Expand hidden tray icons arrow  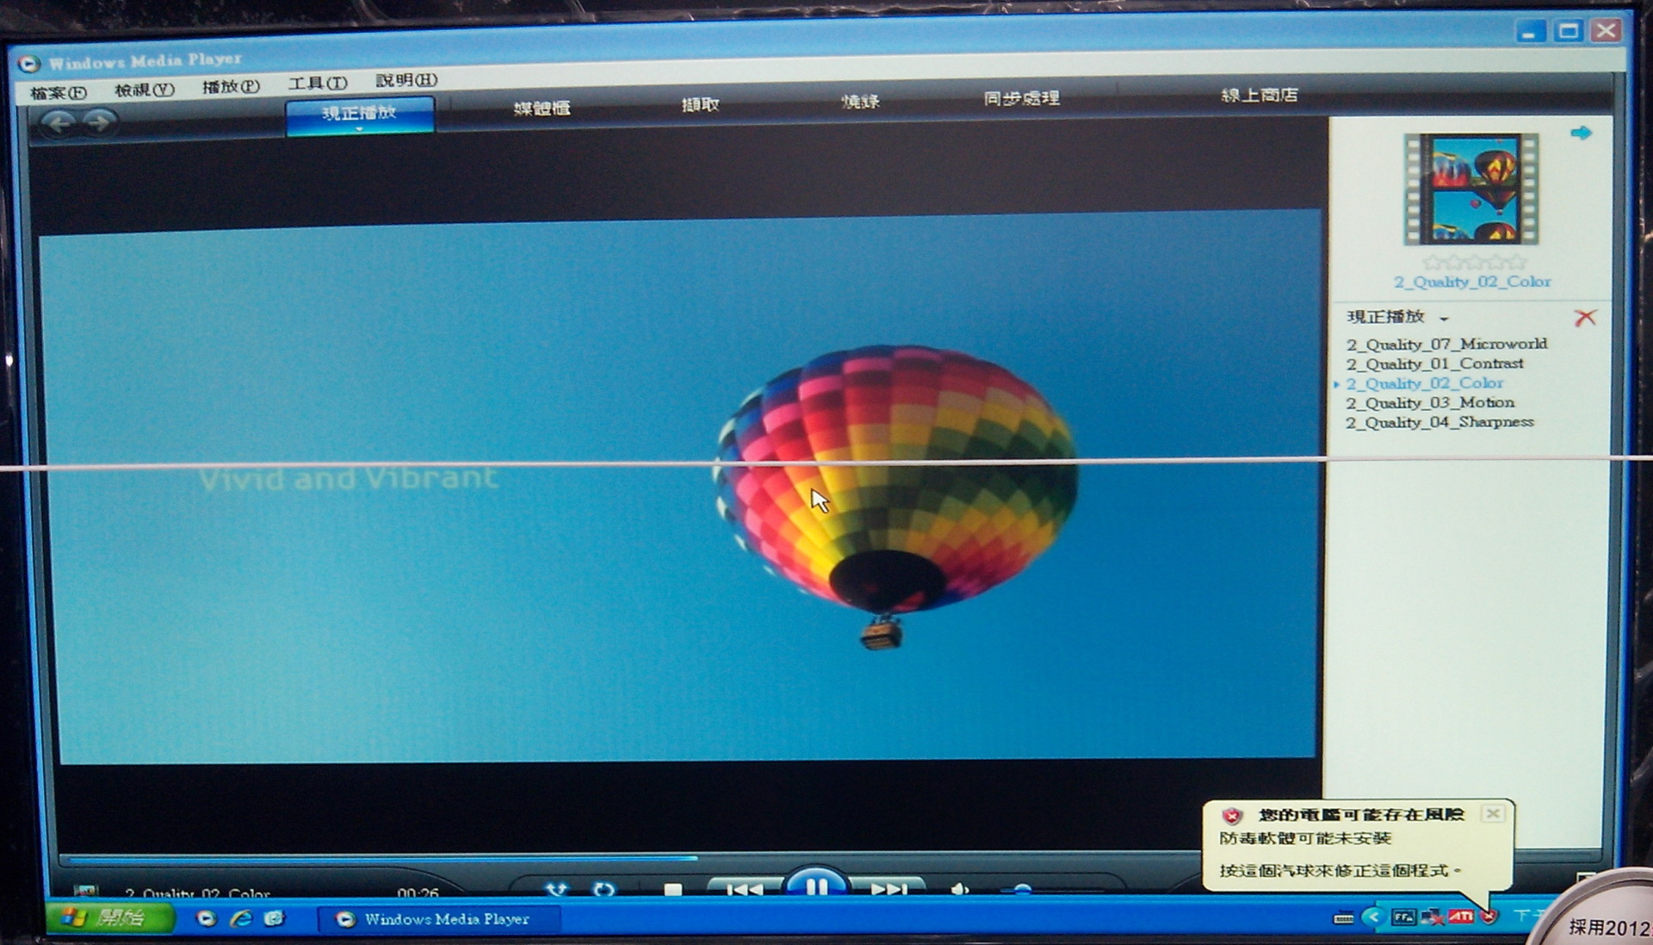(1373, 917)
